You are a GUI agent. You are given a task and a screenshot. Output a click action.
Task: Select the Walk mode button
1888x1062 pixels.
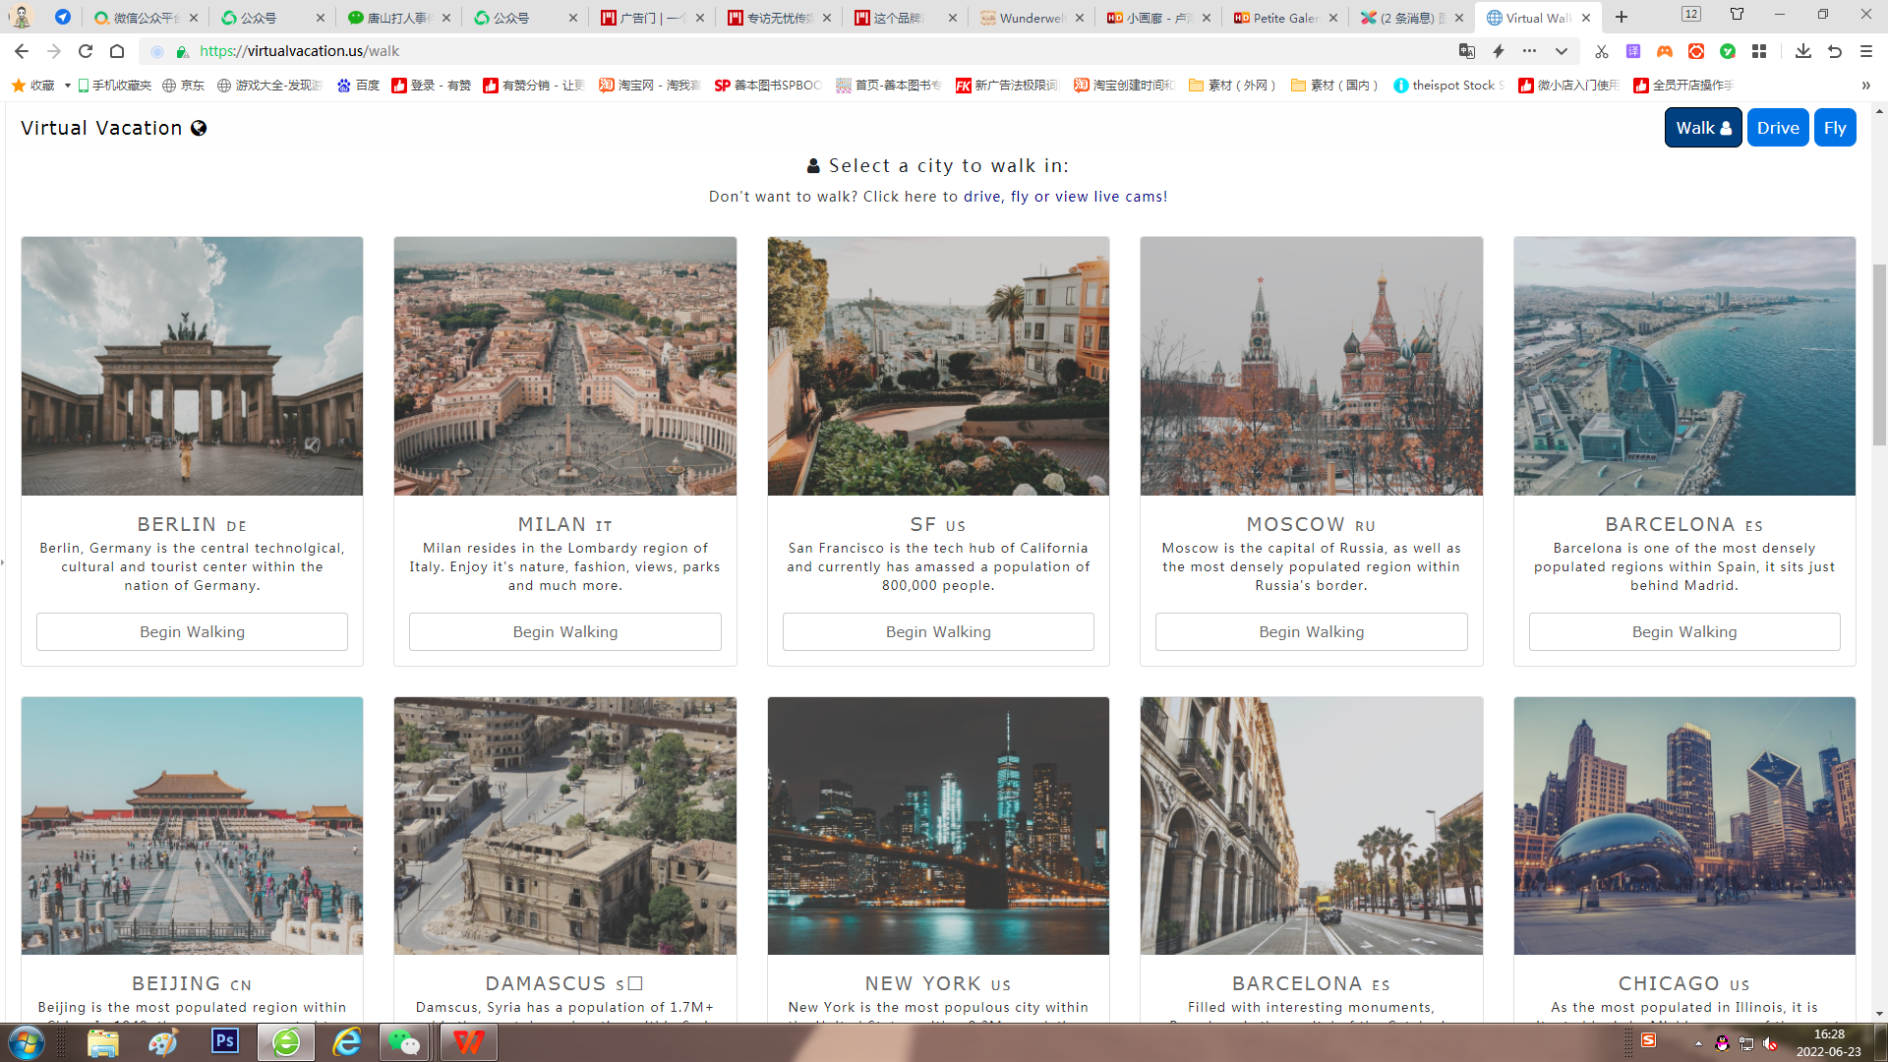coord(1703,128)
